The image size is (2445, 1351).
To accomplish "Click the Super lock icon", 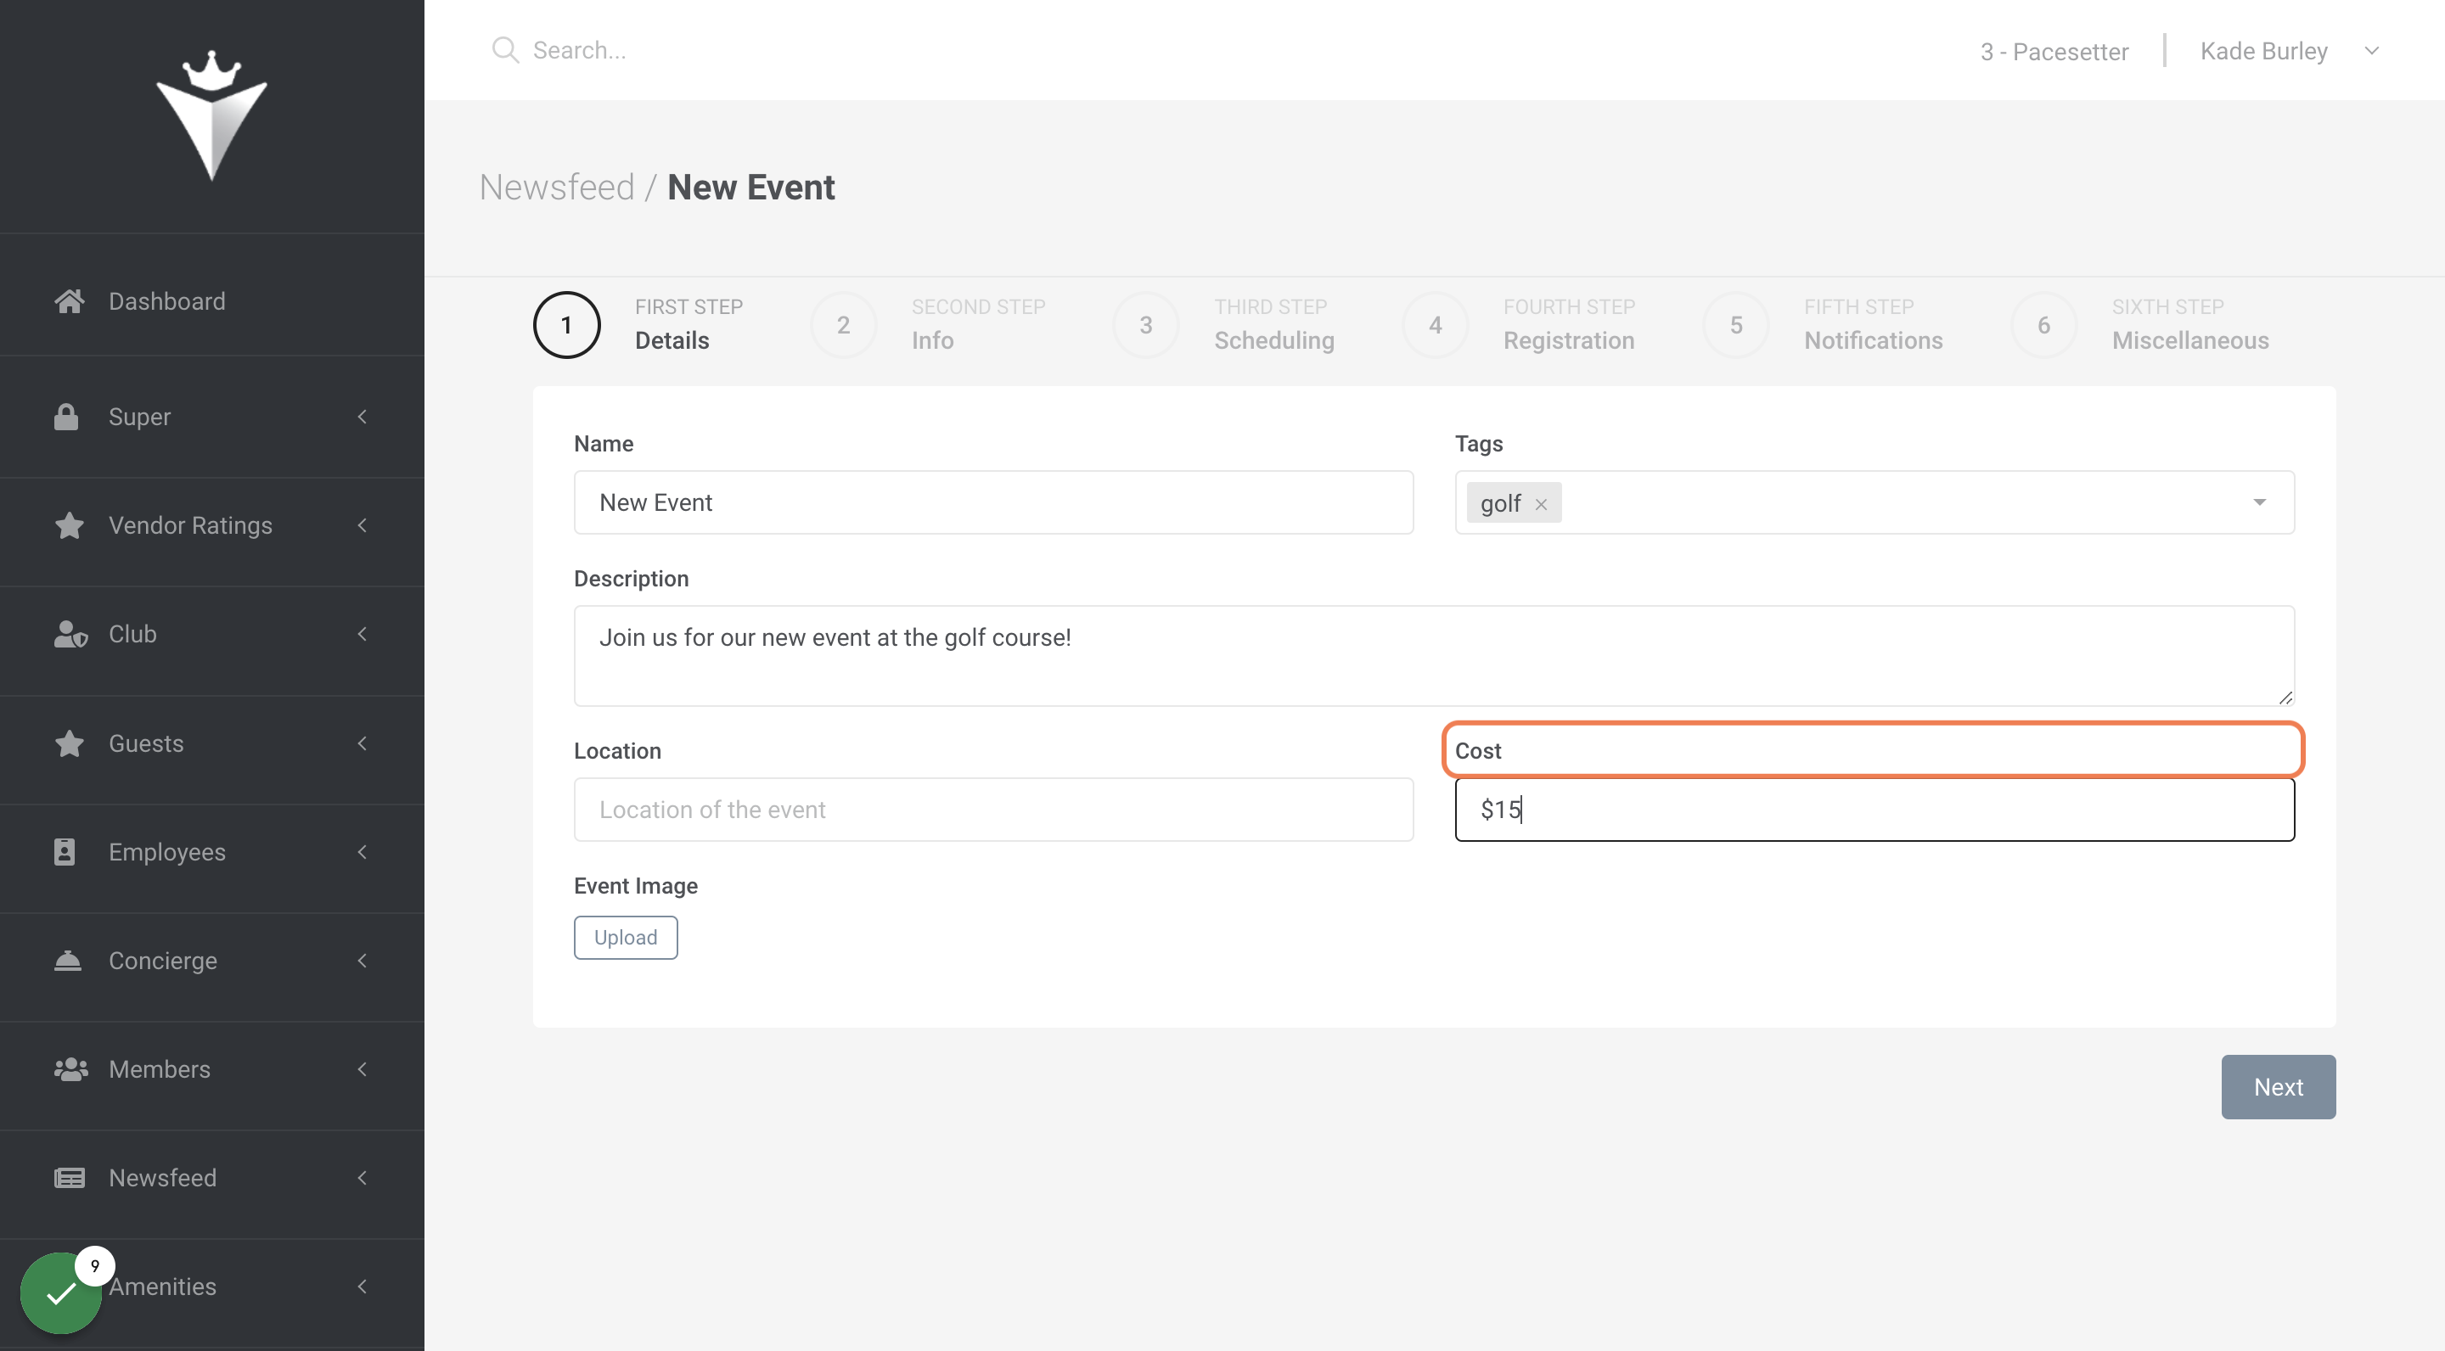I will click(x=66, y=417).
